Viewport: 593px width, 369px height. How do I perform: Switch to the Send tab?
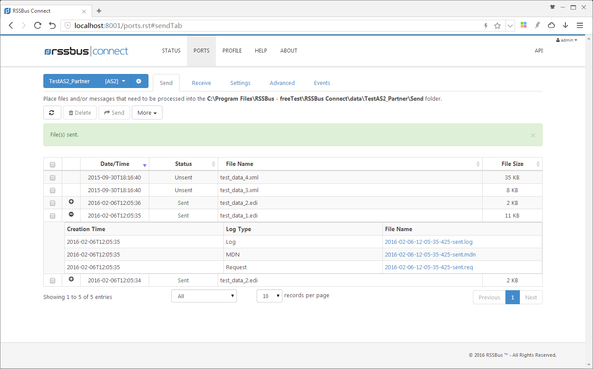pos(166,83)
